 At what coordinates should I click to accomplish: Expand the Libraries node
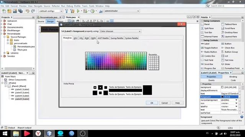pyautogui.click(x=5, y=53)
